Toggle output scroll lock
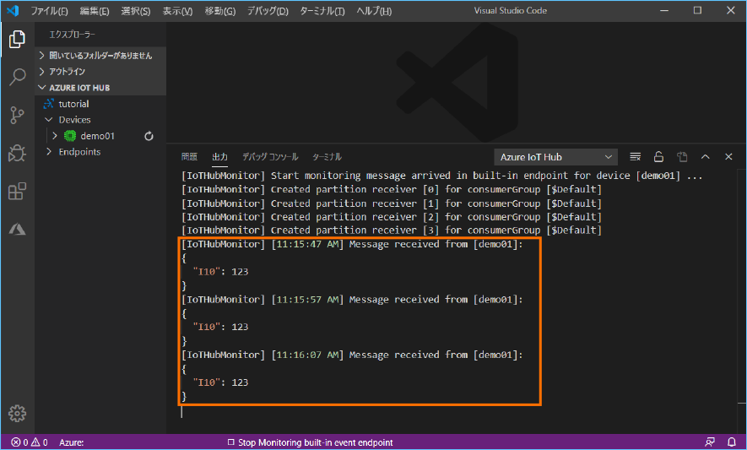 point(658,157)
